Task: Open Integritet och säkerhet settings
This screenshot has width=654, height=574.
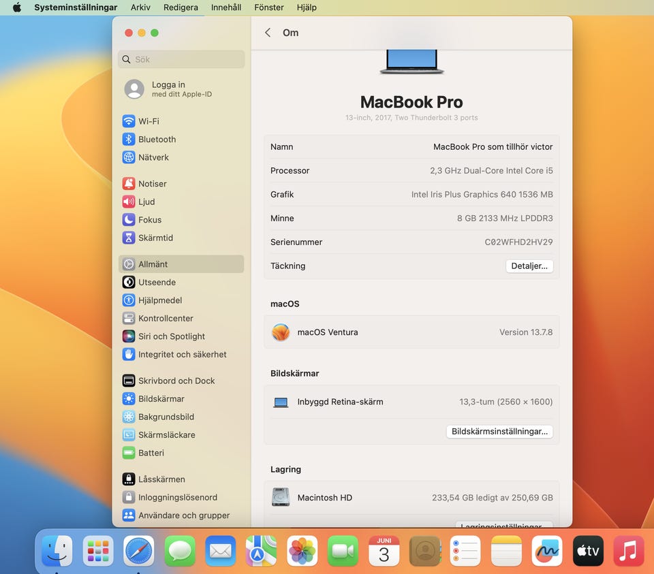Action: (x=181, y=354)
